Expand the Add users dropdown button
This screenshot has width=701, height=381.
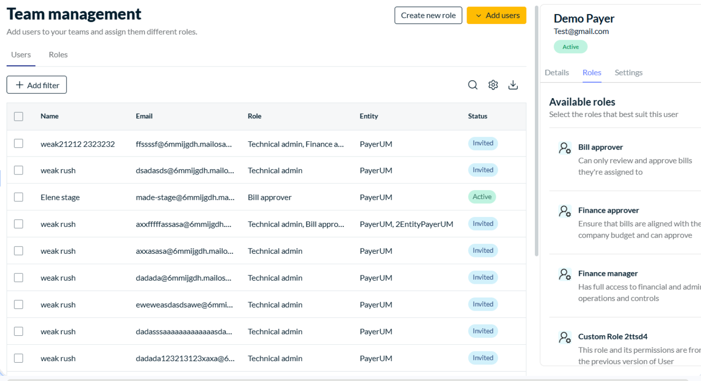pyautogui.click(x=496, y=16)
